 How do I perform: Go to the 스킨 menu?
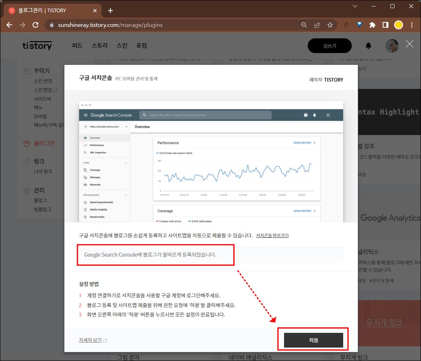point(122,45)
